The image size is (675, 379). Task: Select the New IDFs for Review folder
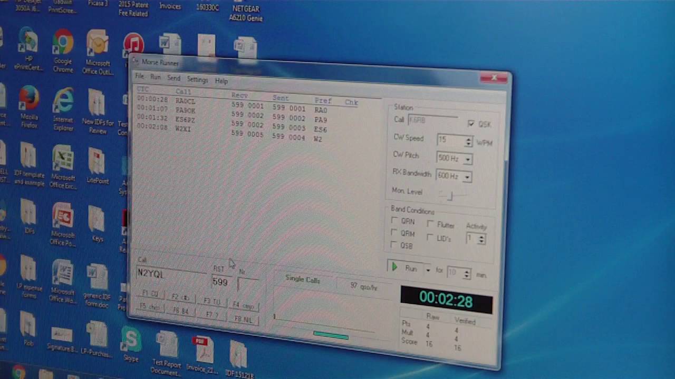(x=97, y=111)
